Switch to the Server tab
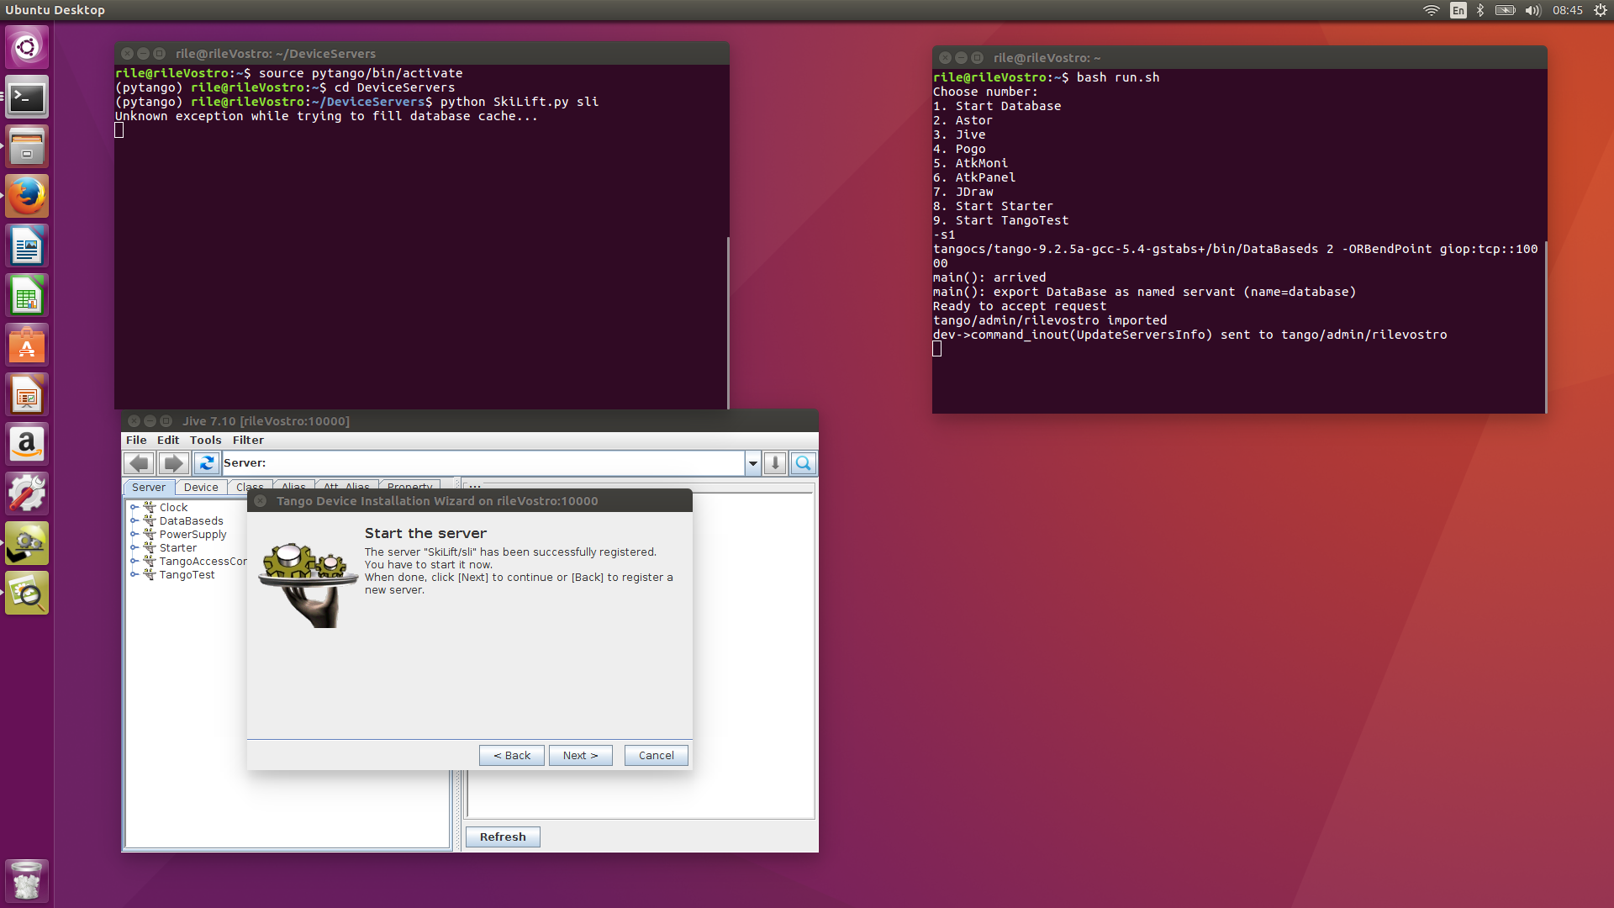1614x908 pixels. 149,488
